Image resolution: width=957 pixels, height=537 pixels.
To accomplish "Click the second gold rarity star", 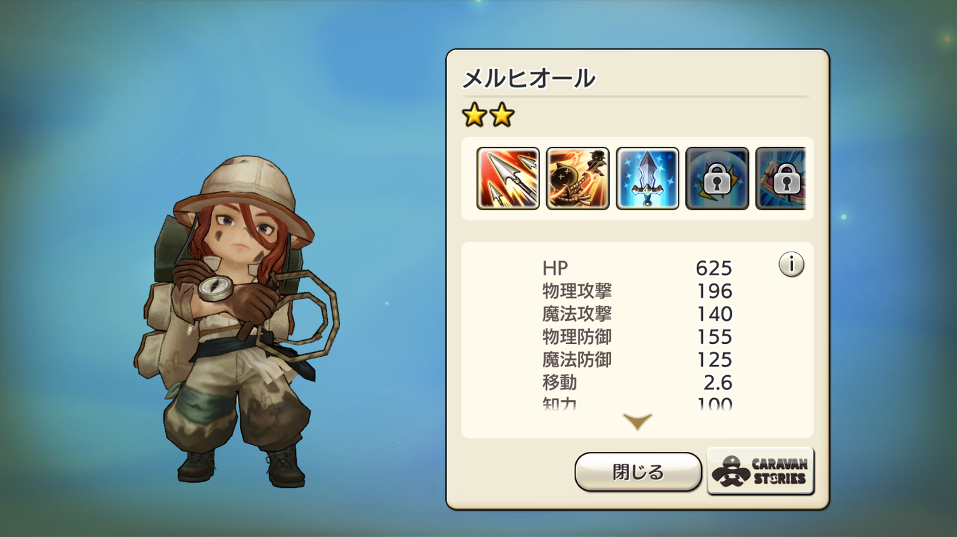I will pos(502,115).
